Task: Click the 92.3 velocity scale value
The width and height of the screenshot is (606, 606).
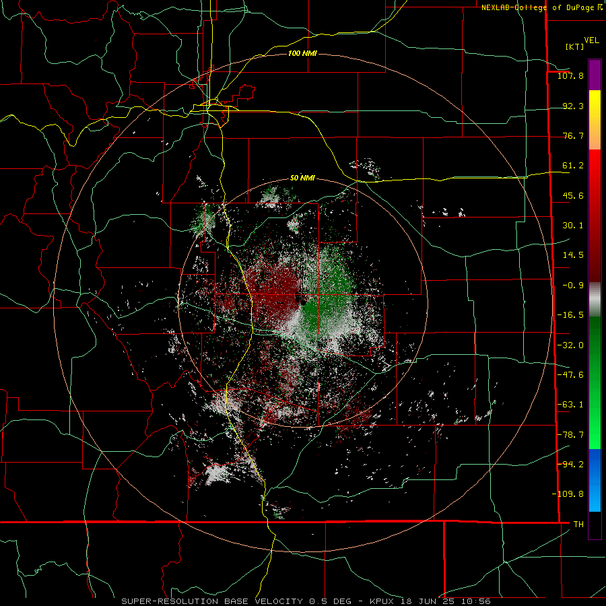Action: point(573,106)
